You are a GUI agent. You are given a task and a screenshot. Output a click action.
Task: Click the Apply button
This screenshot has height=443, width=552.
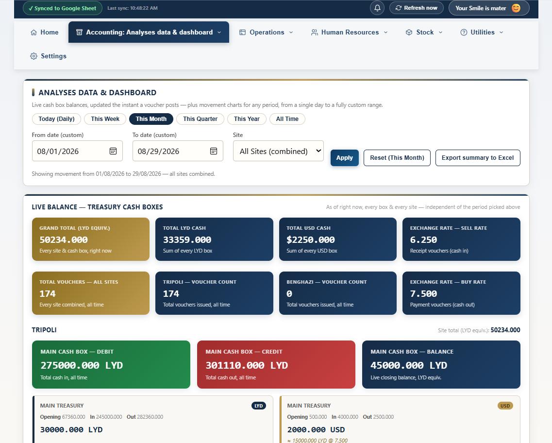coord(344,158)
